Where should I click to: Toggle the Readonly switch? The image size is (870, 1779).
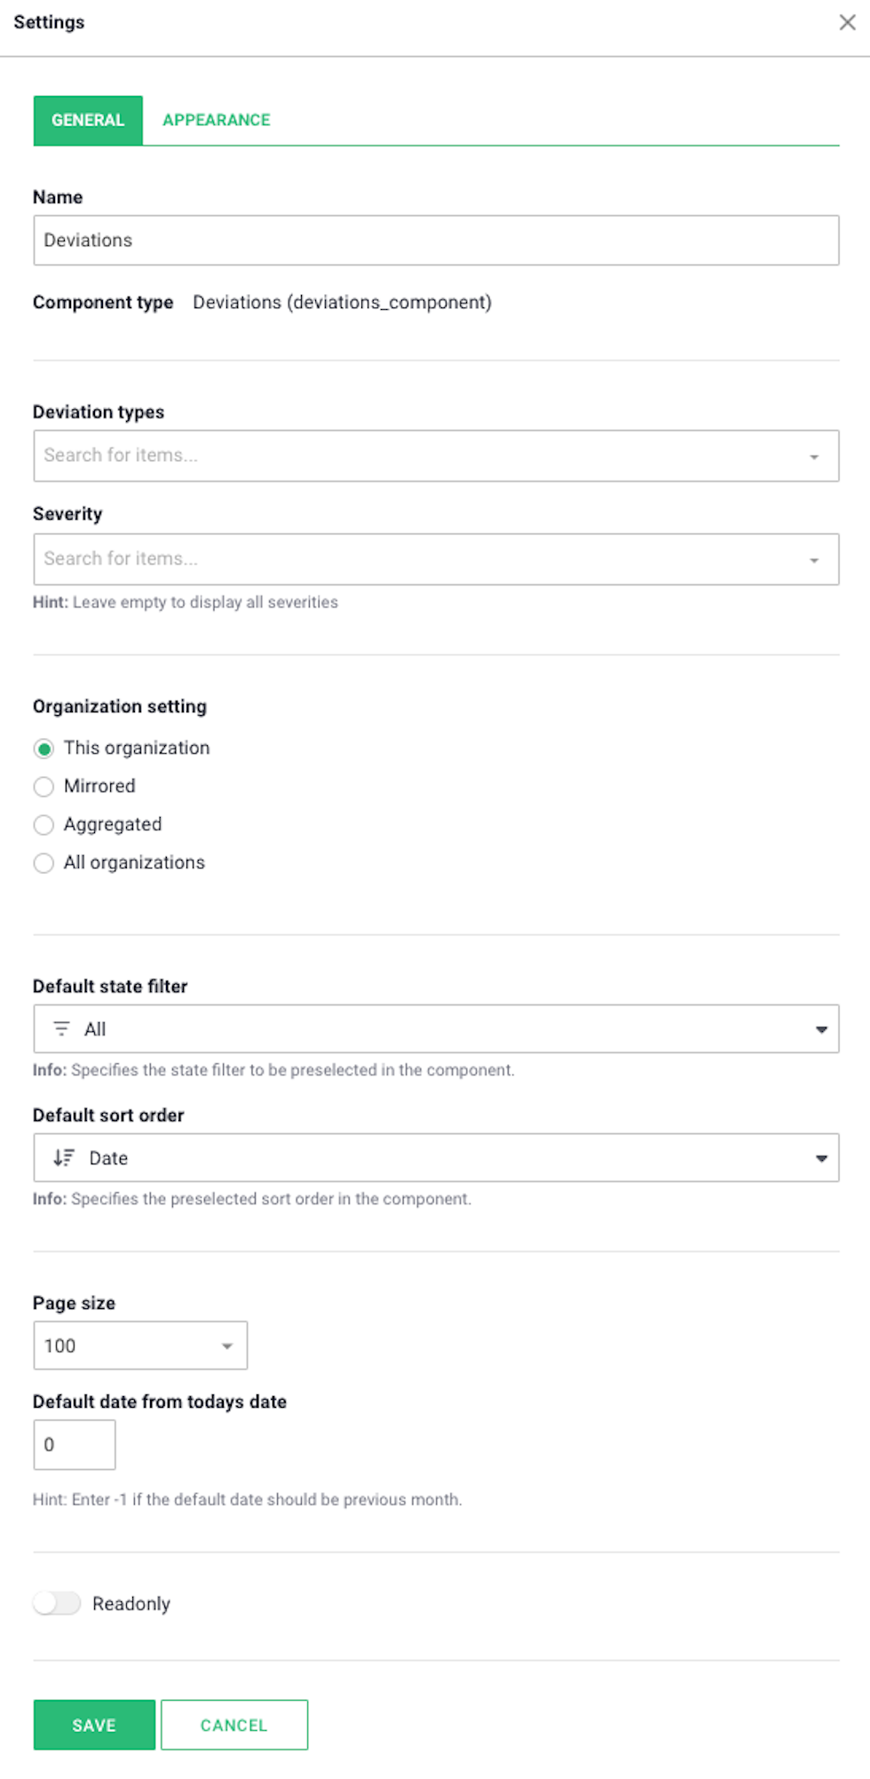pos(57,1603)
